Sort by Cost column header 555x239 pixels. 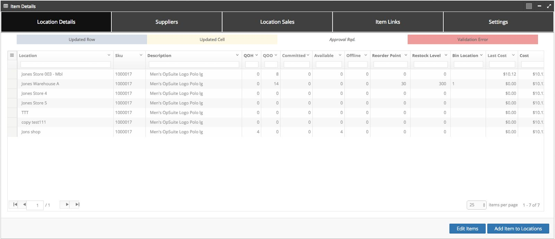(524, 55)
